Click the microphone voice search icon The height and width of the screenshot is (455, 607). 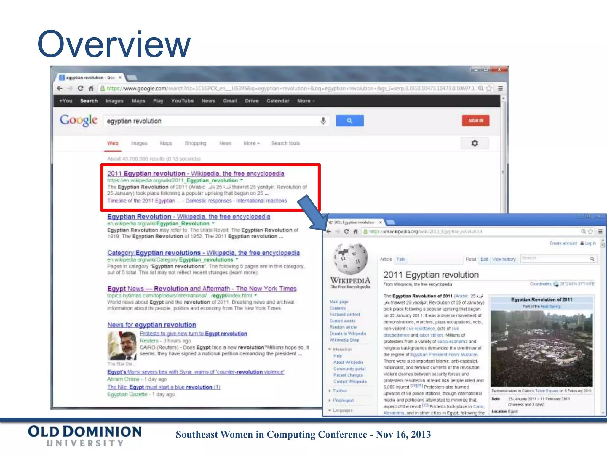323,121
